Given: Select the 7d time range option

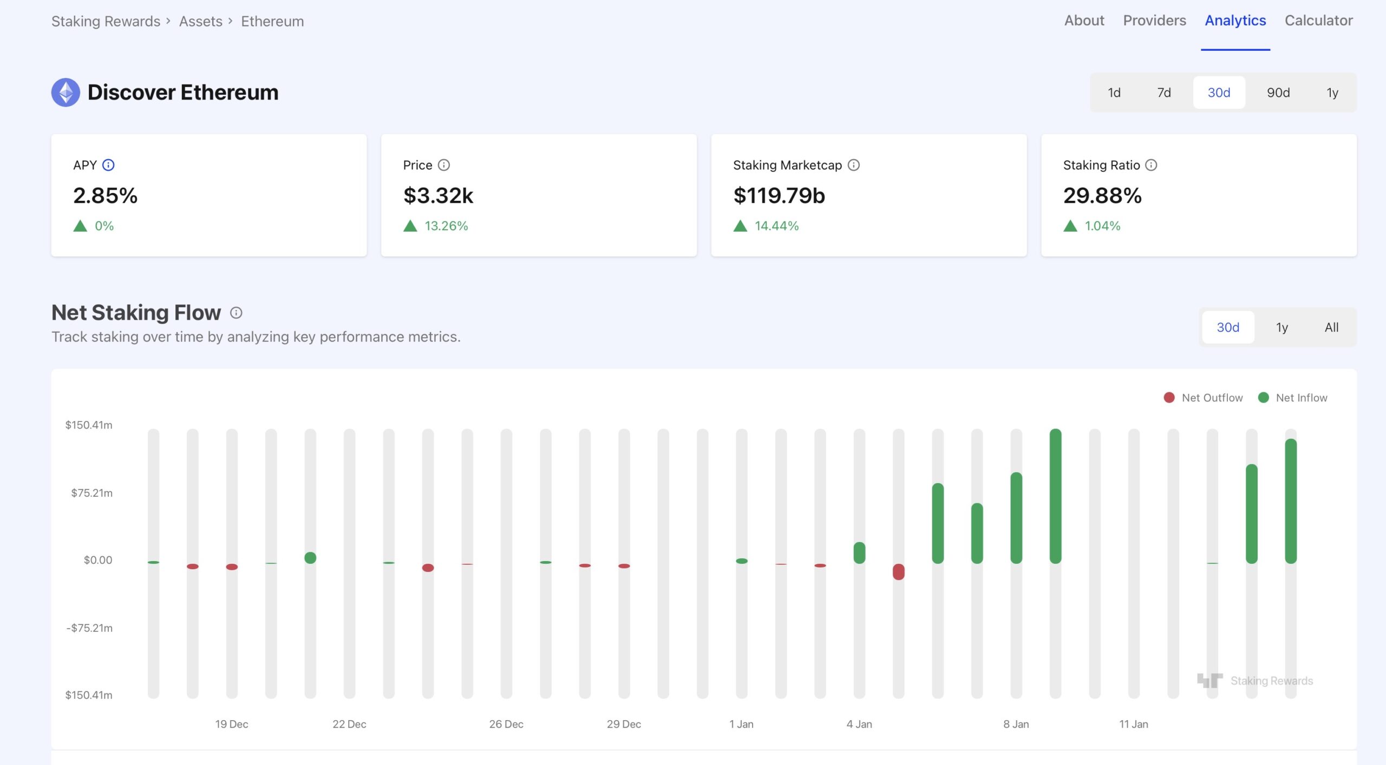Looking at the screenshot, I should pyautogui.click(x=1164, y=93).
